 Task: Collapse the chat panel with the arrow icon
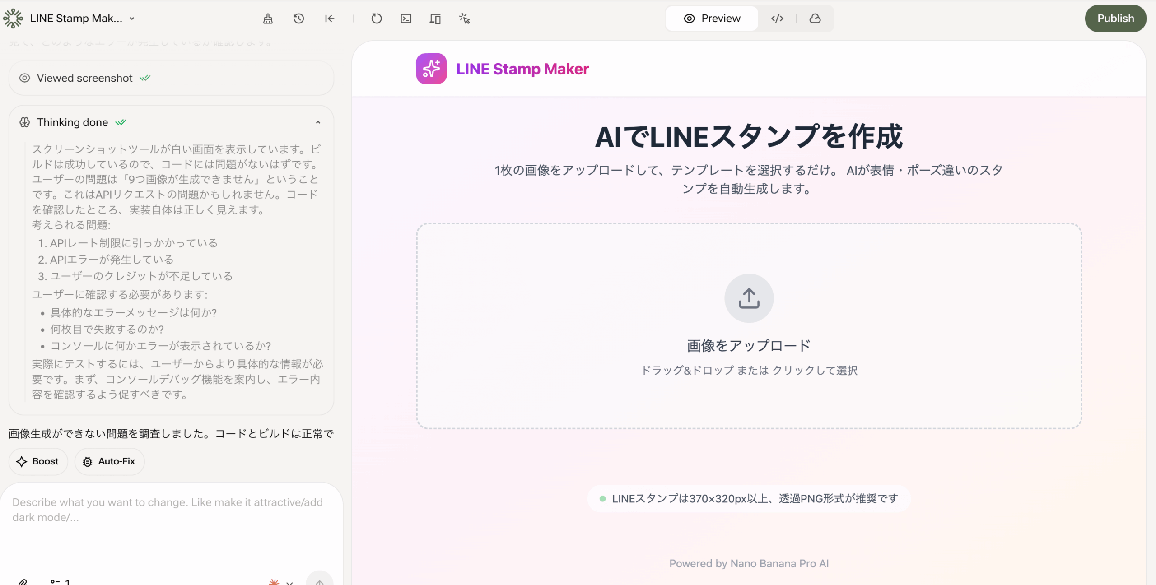(x=329, y=19)
